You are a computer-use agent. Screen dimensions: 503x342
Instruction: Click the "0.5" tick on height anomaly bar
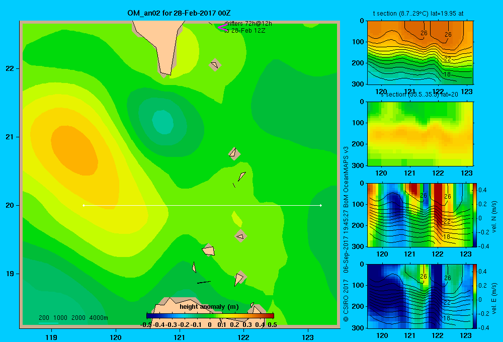pyautogui.click(x=272, y=325)
